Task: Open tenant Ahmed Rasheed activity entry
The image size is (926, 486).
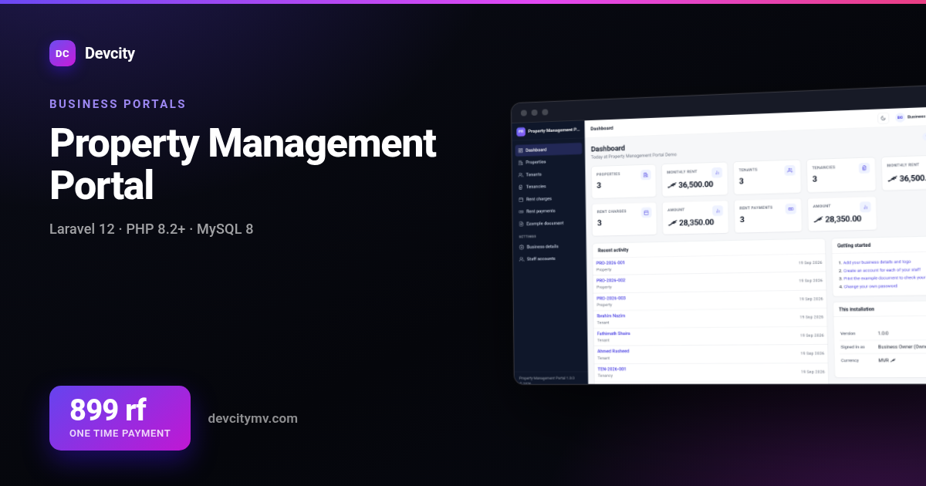Action: (613, 351)
